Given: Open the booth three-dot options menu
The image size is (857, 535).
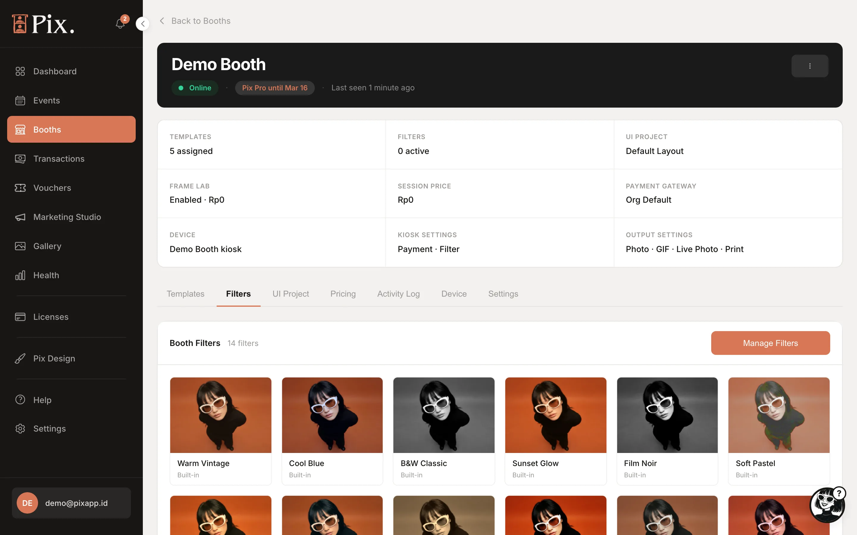Looking at the screenshot, I should 810,66.
